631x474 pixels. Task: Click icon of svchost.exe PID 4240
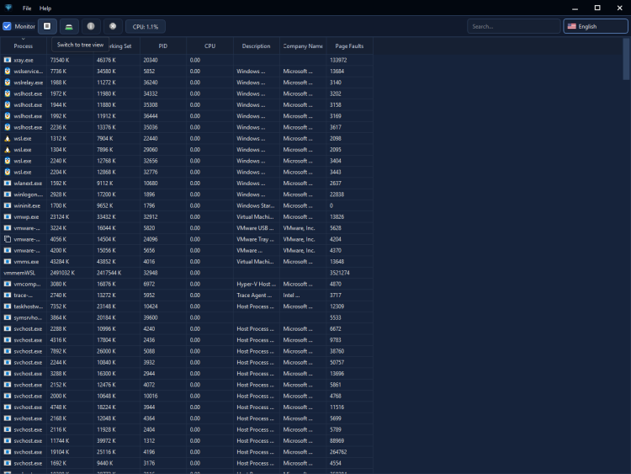pyautogui.click(x=8, y=329)
